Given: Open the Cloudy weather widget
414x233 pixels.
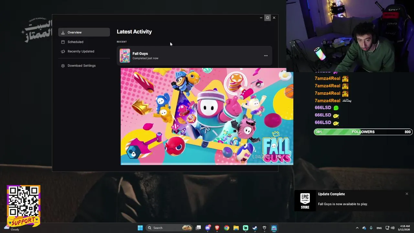Looking at the screenshot, I should tap(11, 228).
